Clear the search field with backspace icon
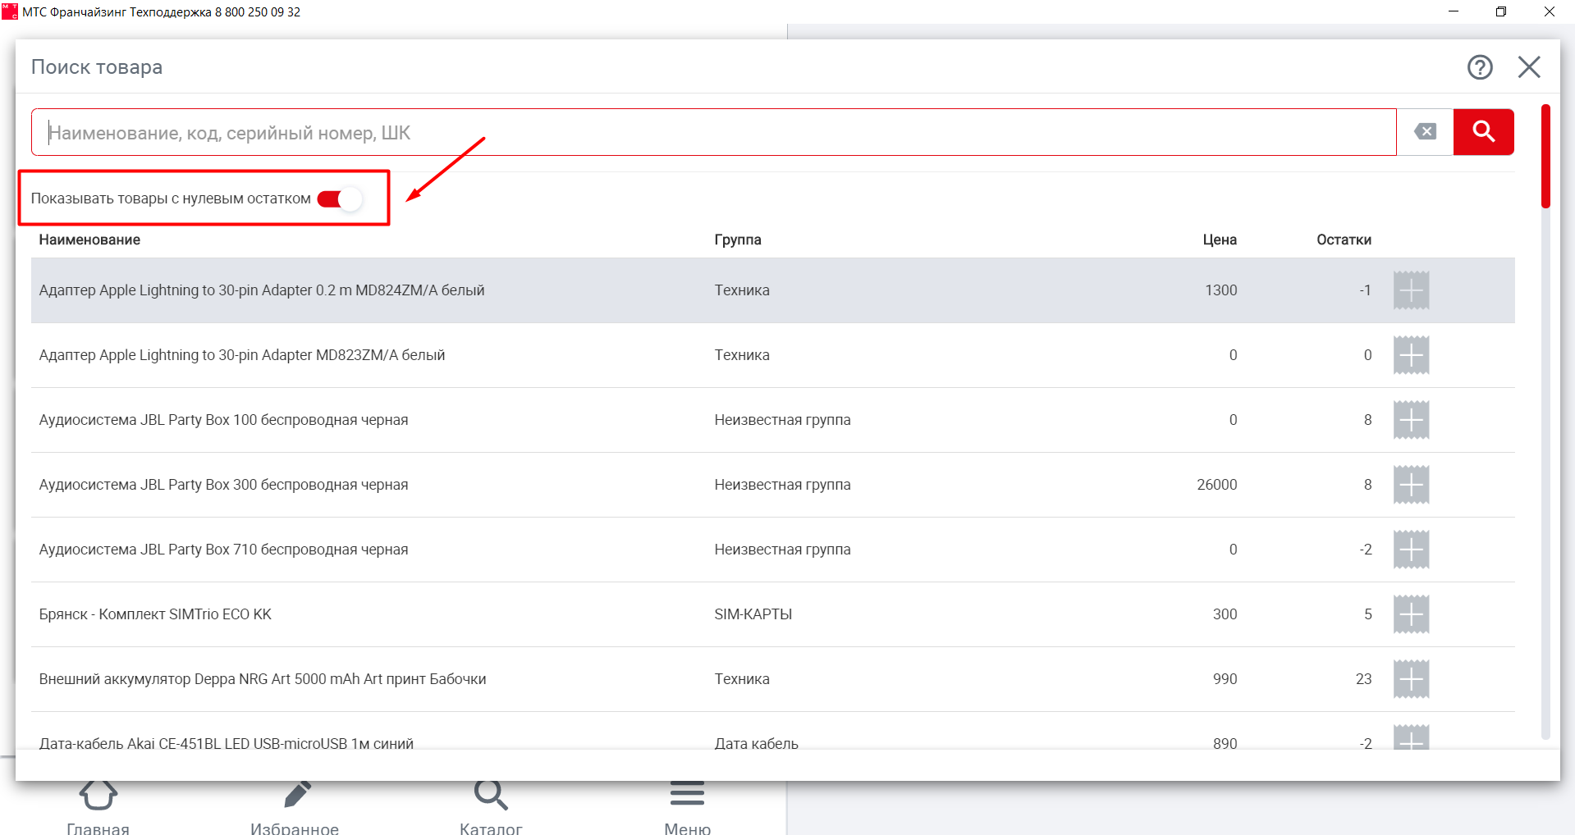This screenshot has width=1575, height=835. (x=1426, y=131)
